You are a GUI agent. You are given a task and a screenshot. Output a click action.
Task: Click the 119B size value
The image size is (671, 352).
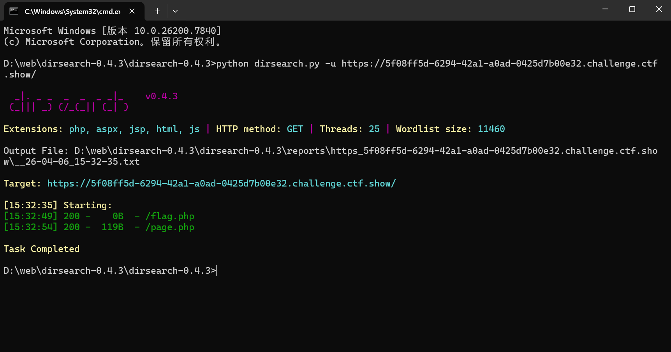coord(113,227)
